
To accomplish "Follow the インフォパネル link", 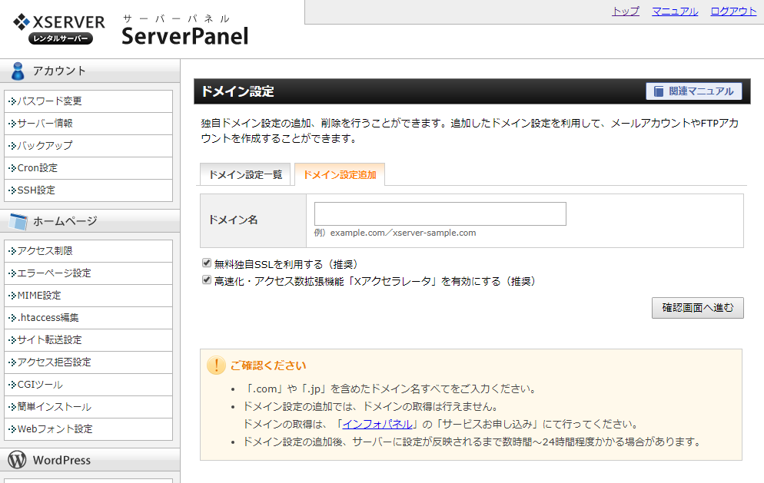I will [377, 424].
